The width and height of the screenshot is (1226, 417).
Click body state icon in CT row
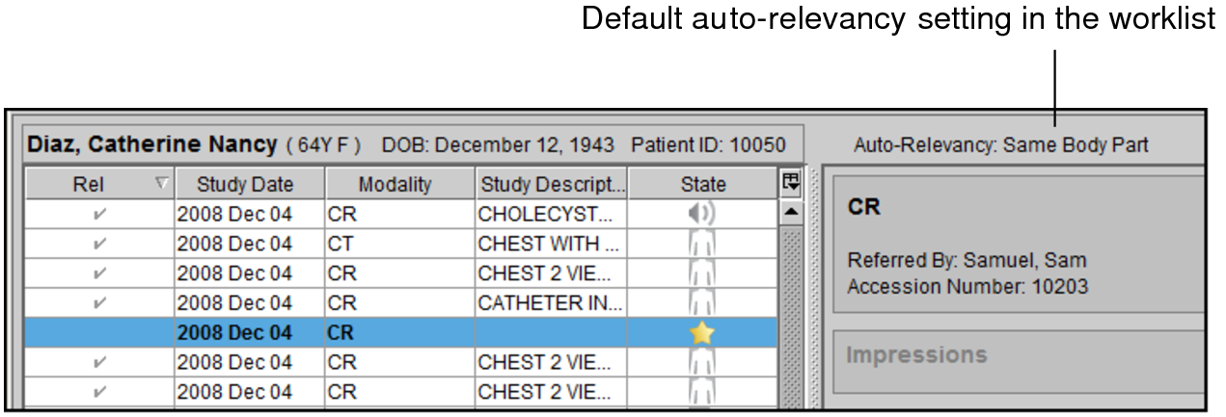coord(702,243)
